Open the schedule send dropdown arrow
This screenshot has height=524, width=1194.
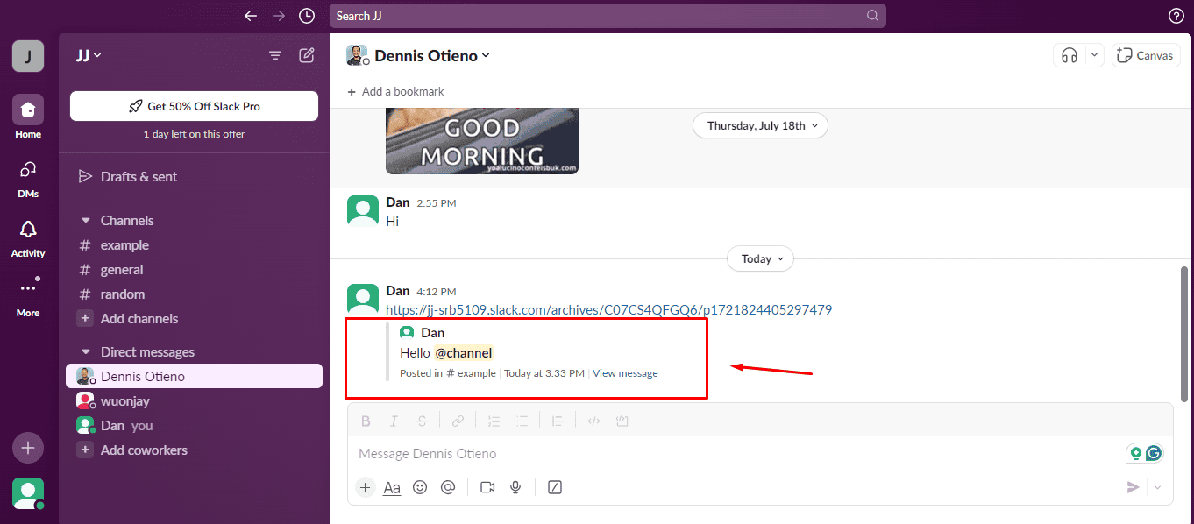point(1157,487)
